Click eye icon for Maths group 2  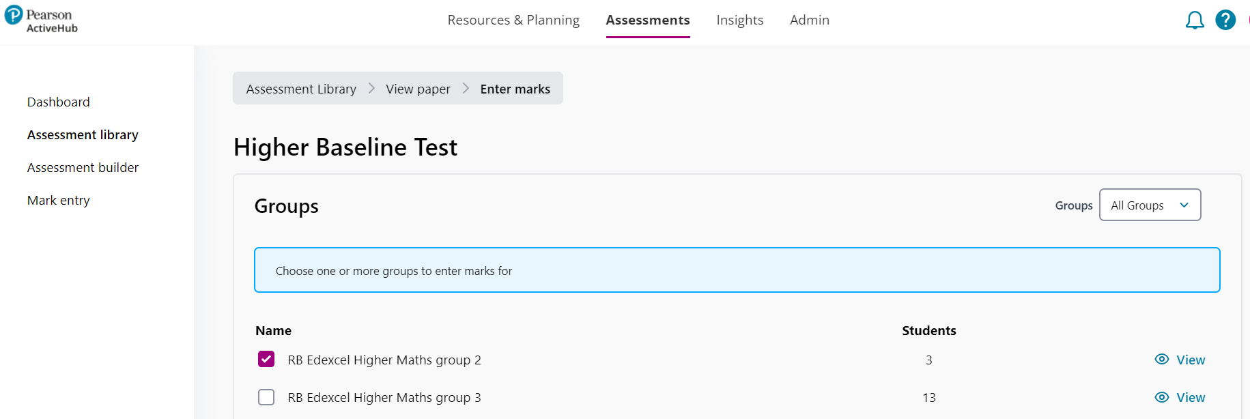(x=1161, y=360)
